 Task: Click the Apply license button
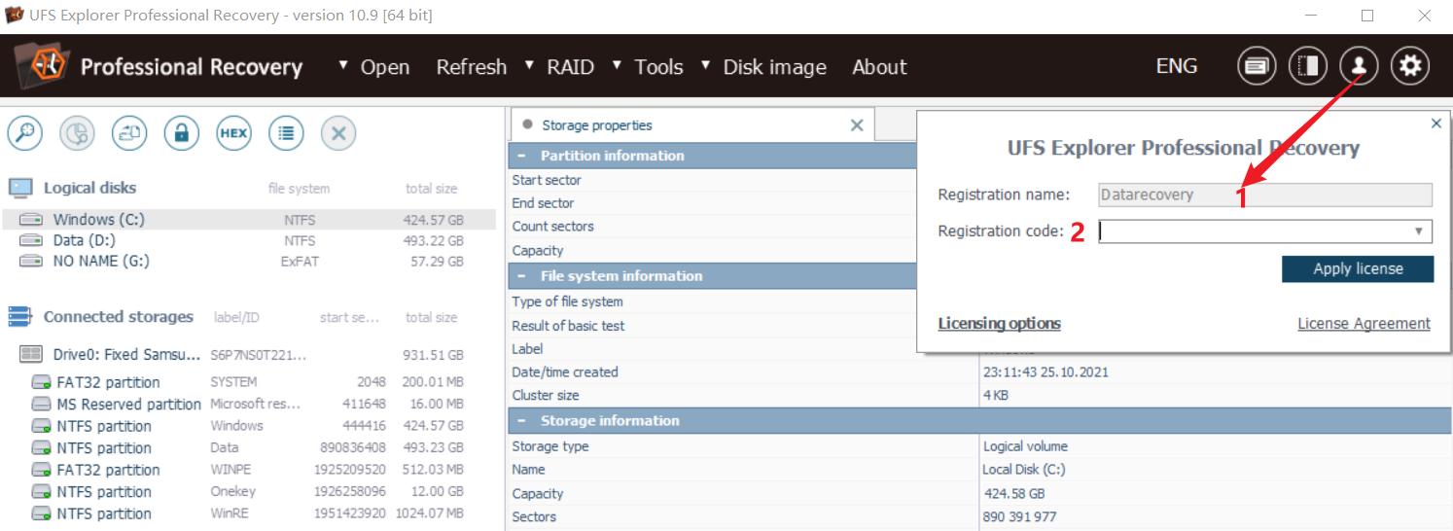(x=1358, y=268)
